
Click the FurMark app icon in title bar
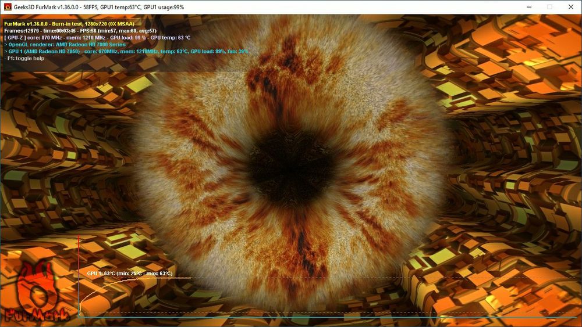click(x=8, y=7)
